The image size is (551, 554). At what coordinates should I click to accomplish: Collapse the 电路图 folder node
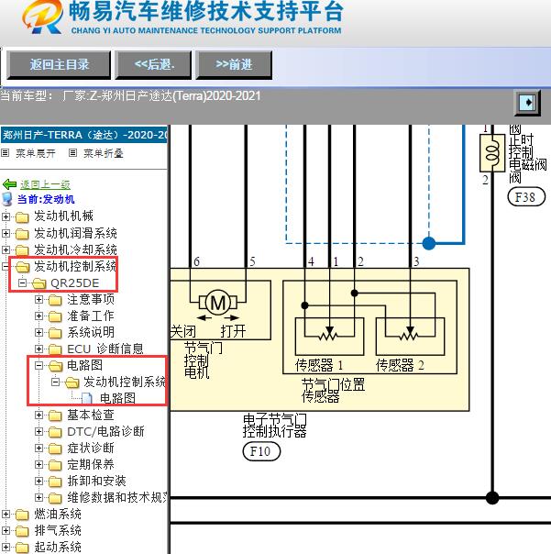click(39, 365)
